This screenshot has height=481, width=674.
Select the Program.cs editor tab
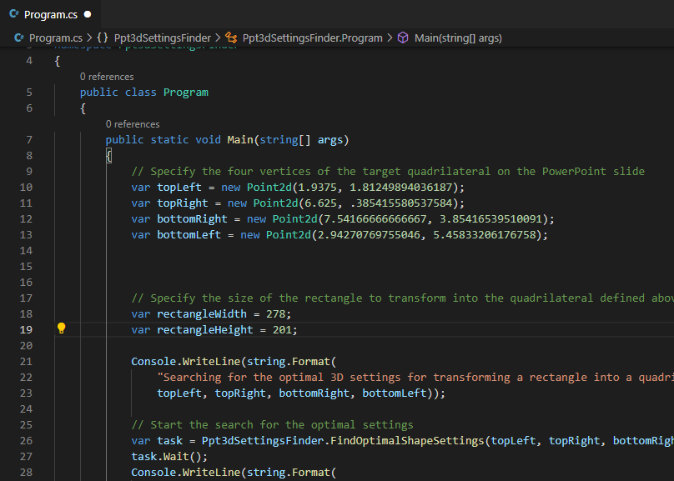[50, 15]
